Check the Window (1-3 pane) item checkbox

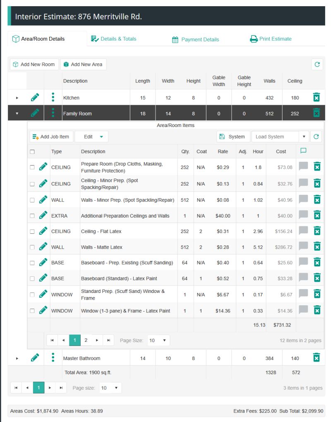pos(32,311)
